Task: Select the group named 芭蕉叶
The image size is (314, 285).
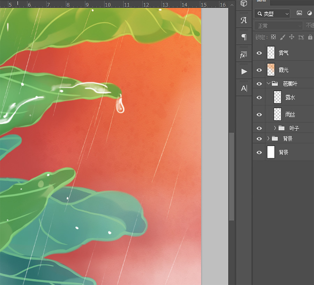Action: [290, 84]
